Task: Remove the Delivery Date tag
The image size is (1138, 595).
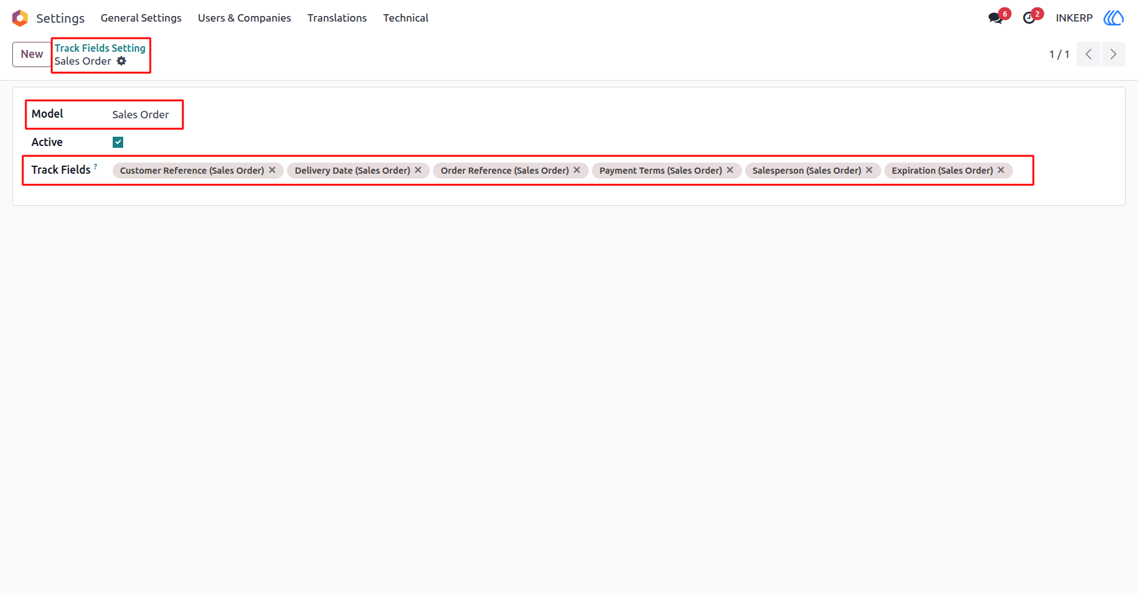Action: click(418, 170)
